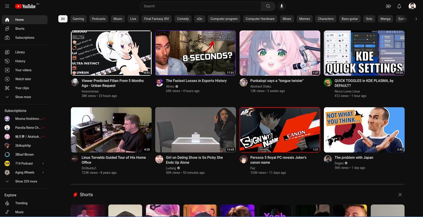The image size is (423, 217).
Task: Open Nicco Loves Linux channel link
Action: click(347, 91)
